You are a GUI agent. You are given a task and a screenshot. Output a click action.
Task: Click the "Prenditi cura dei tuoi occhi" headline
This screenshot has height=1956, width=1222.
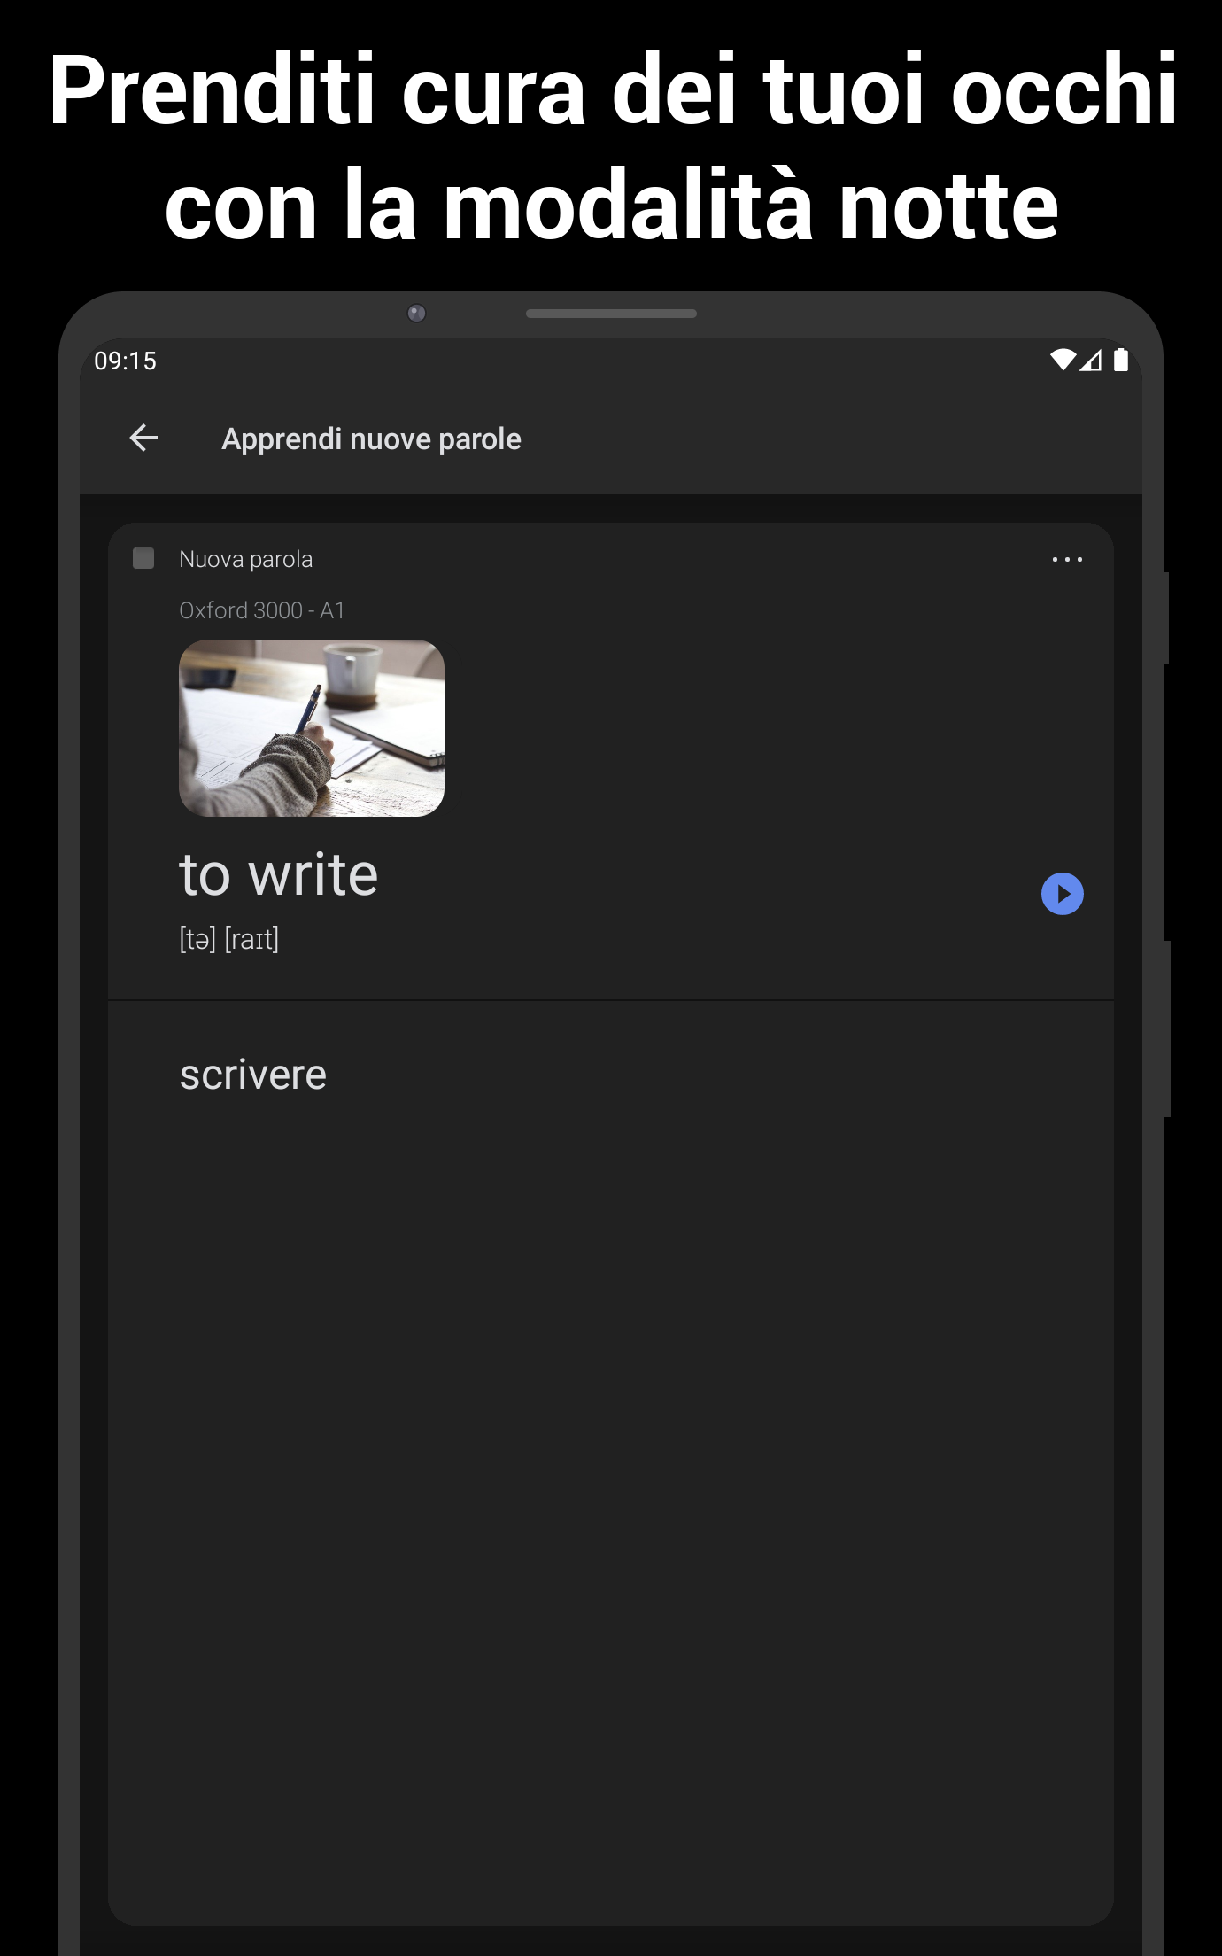(x=613, y=89)
